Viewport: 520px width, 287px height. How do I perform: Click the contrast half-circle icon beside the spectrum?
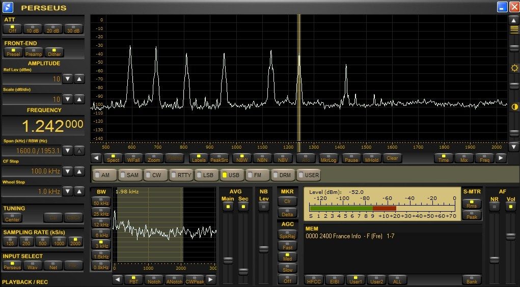514,107
